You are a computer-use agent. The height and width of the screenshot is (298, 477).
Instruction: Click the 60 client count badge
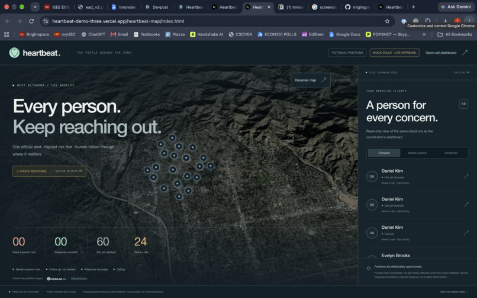click(x=463, y=104)
